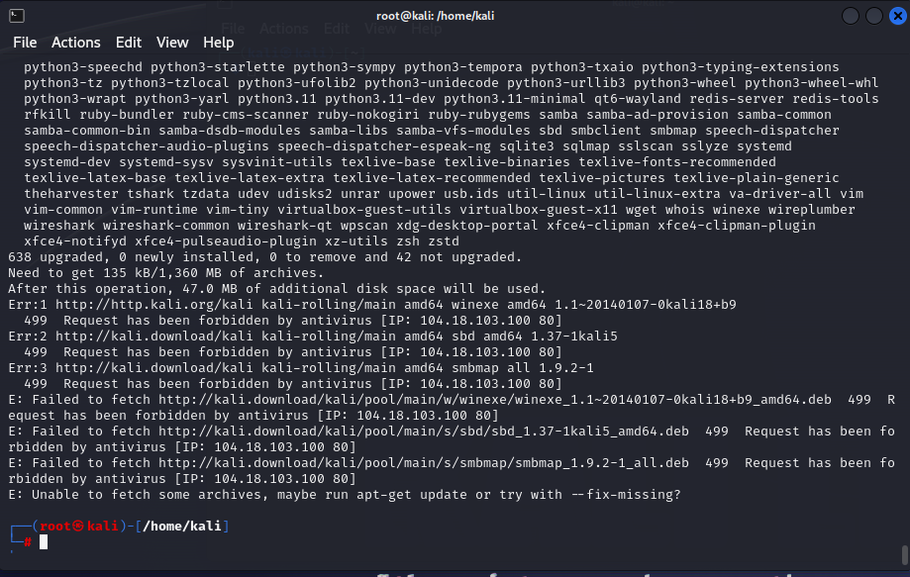
Task: Click the terminal's vertical scrollbar thumb
Action: [x=904, y=554]
